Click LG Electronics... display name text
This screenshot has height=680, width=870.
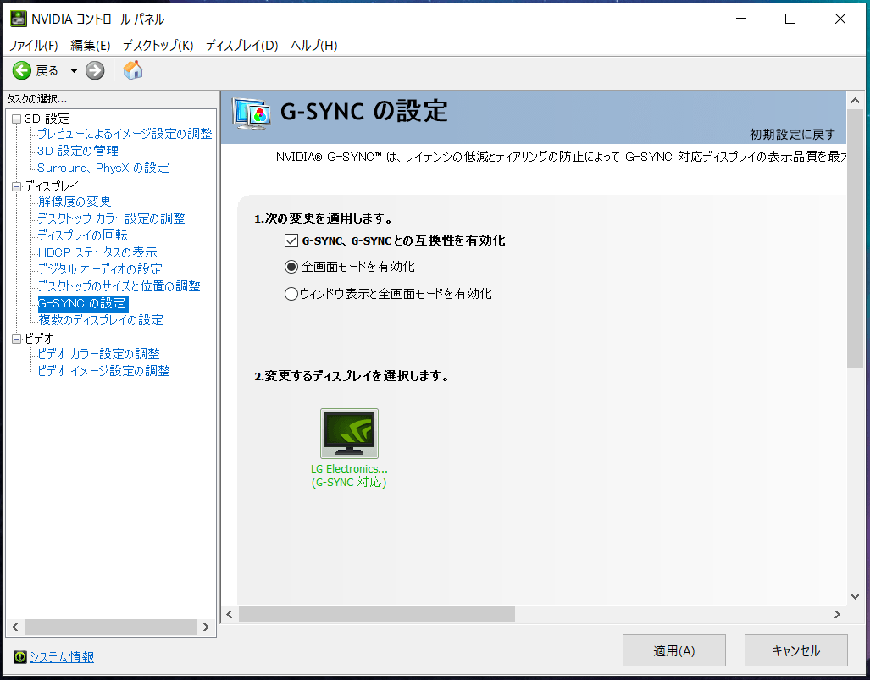coord(349,468)
